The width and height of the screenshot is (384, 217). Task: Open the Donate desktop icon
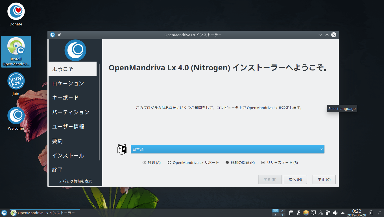16,14
